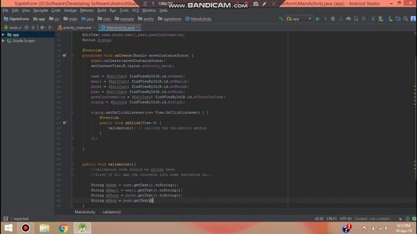
Task: Open Bandicam recorder from the taskbar
Action: [x=25, y=228]
